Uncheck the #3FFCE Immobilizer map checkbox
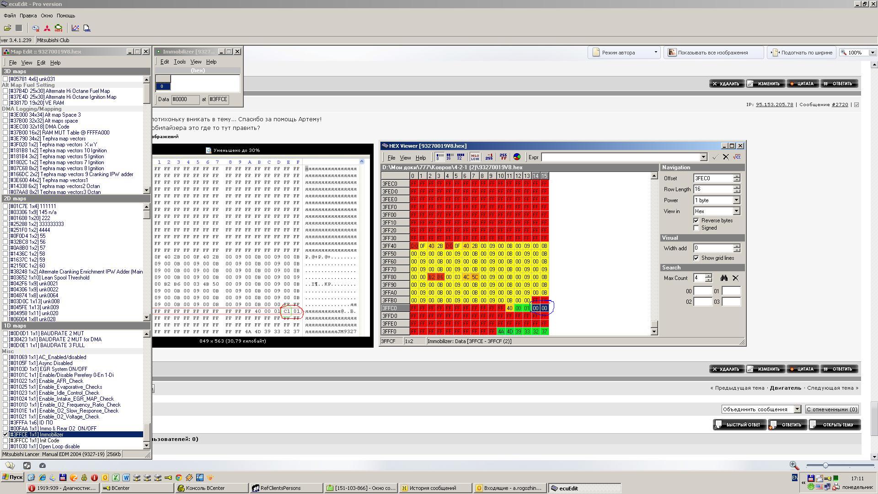The height and width of the screenshot is (494, 878). pyautogui.click(x=5, y=435)
